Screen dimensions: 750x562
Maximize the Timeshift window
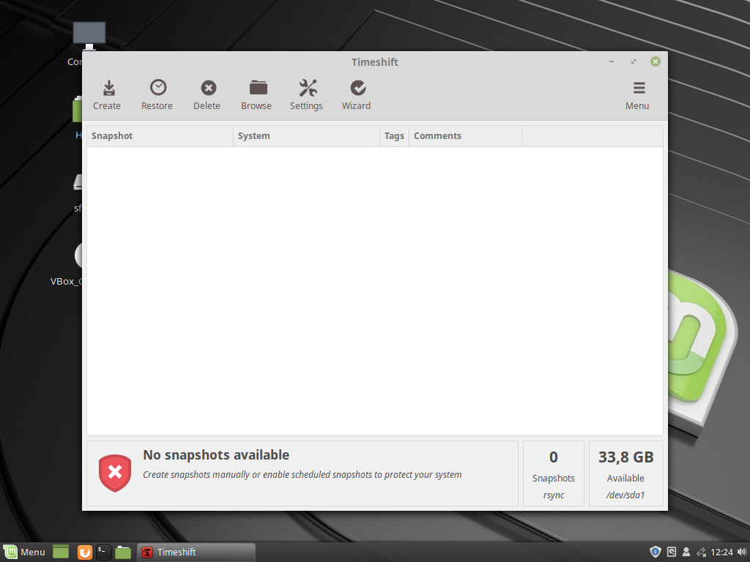(634, 61)
